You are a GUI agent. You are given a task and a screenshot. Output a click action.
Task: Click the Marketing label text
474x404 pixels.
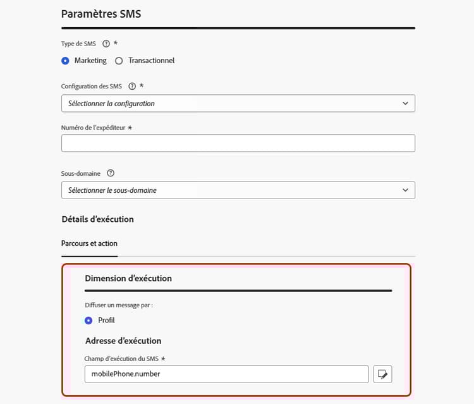coord(90,61)
